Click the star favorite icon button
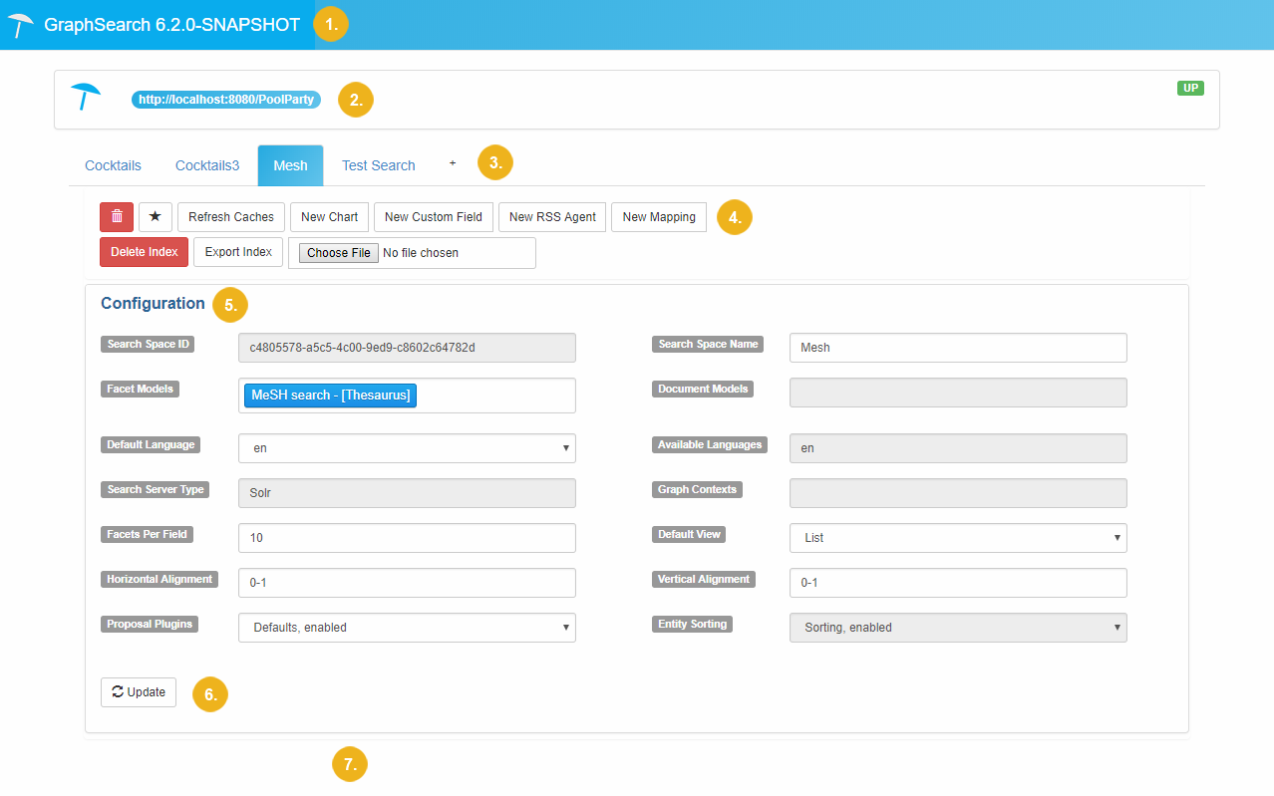 click(156, 217)
